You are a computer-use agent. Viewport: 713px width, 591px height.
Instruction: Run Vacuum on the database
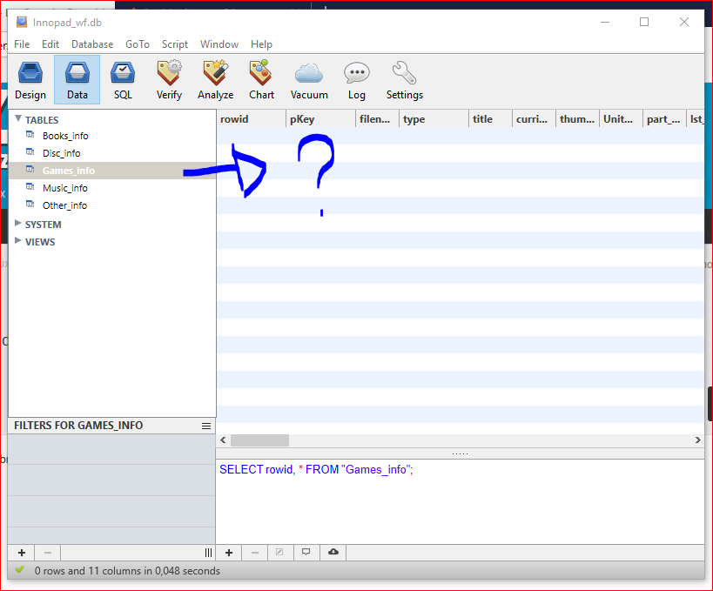[x=309, y=80]
